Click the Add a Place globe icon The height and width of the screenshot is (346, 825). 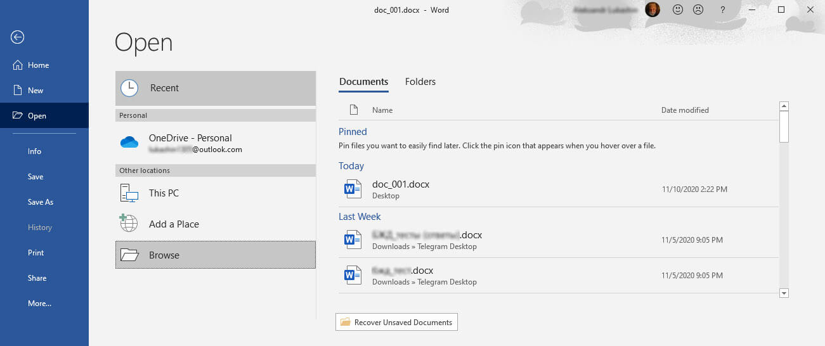129,223
